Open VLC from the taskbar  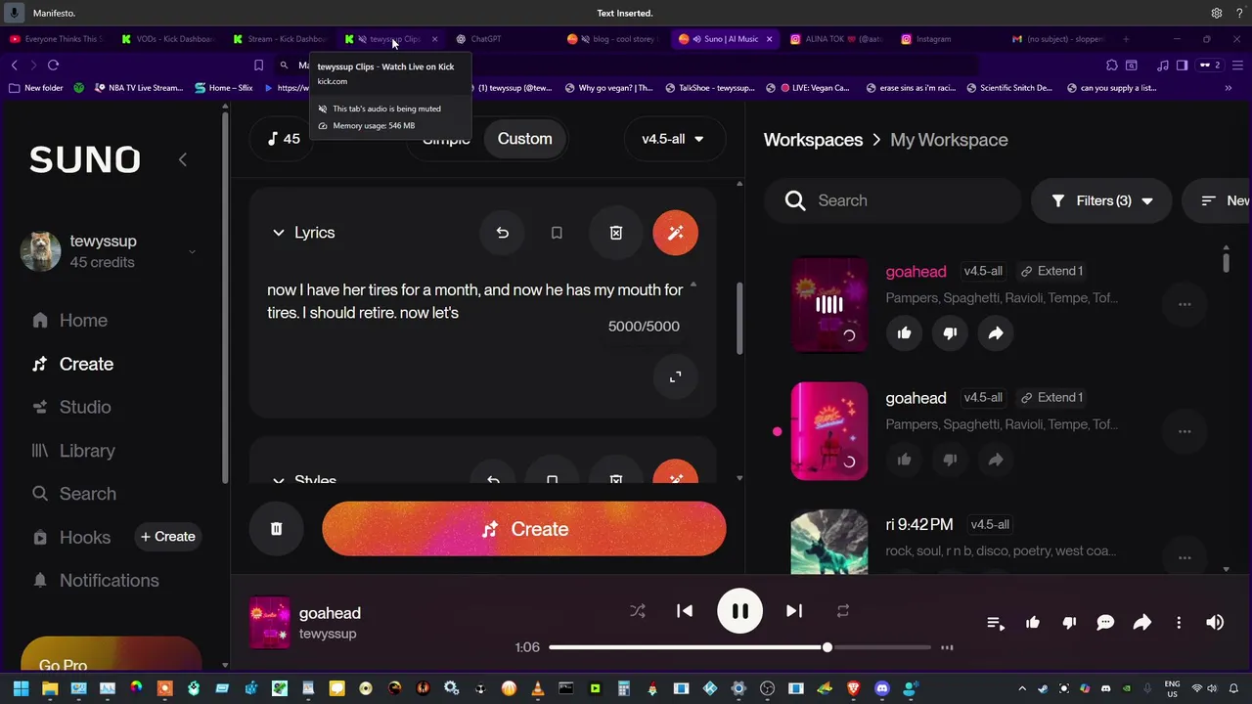click(x=537, y=688)
